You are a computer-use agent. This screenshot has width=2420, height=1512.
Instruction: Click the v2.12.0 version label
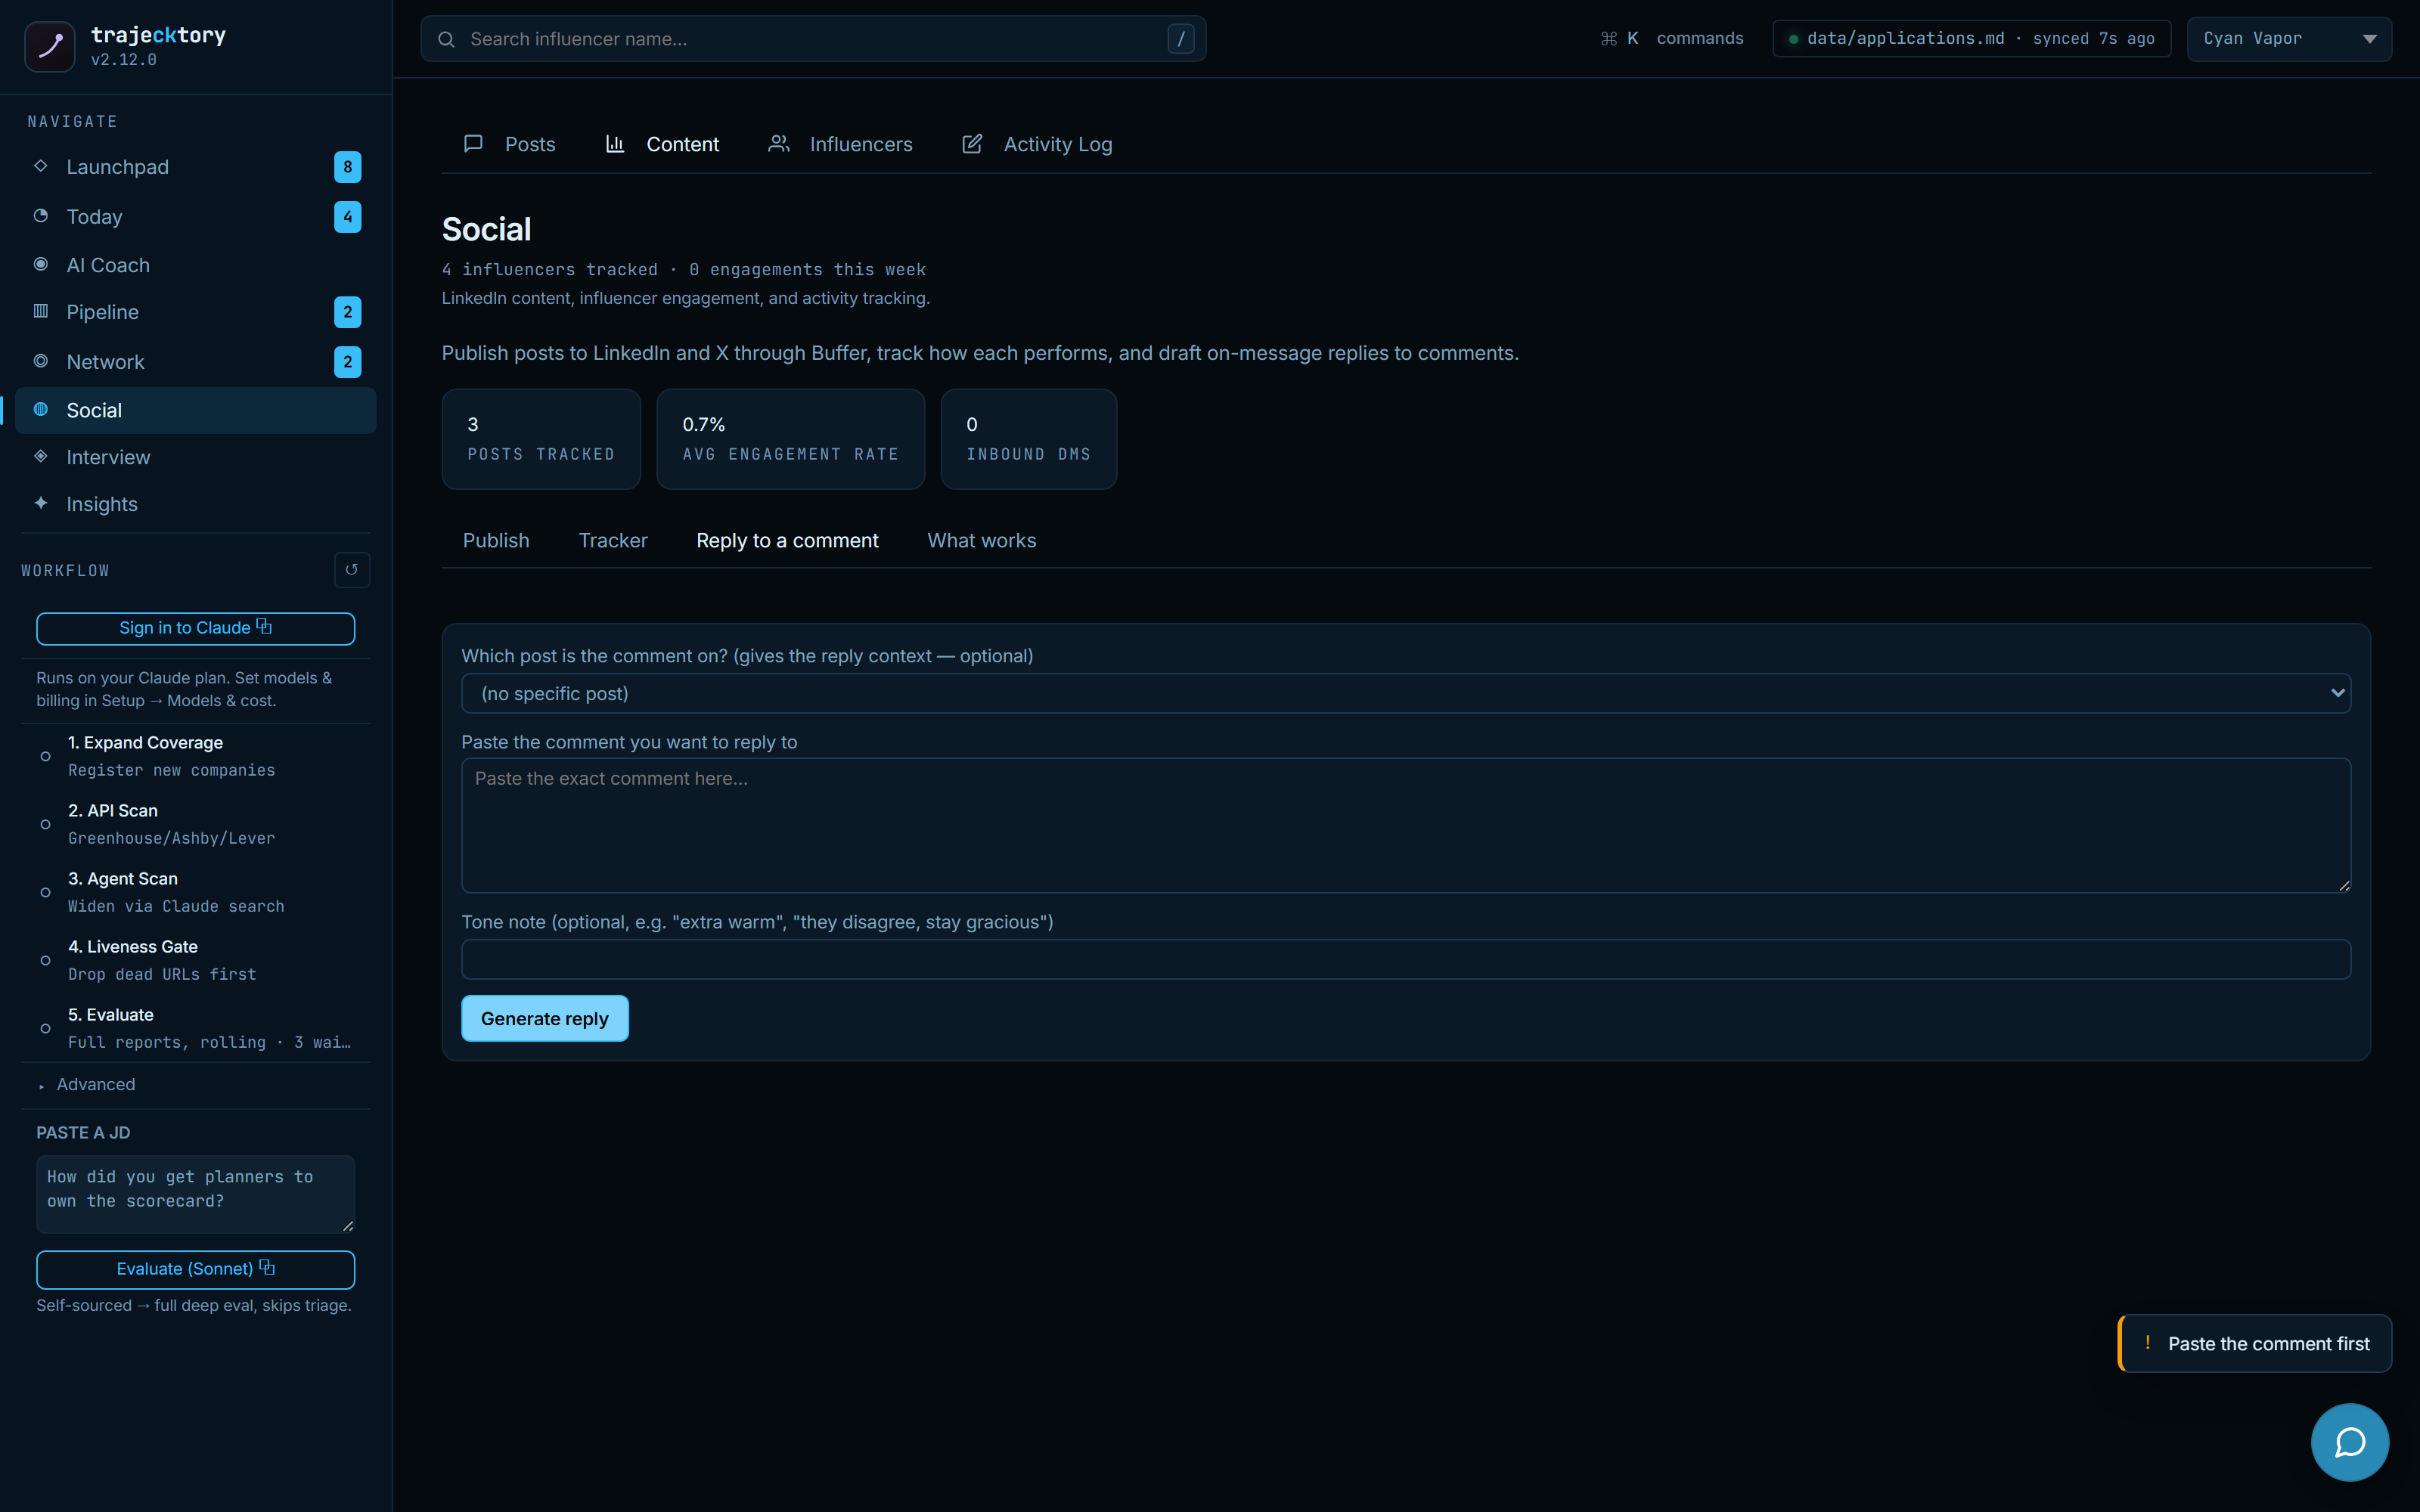click(124, 60)
